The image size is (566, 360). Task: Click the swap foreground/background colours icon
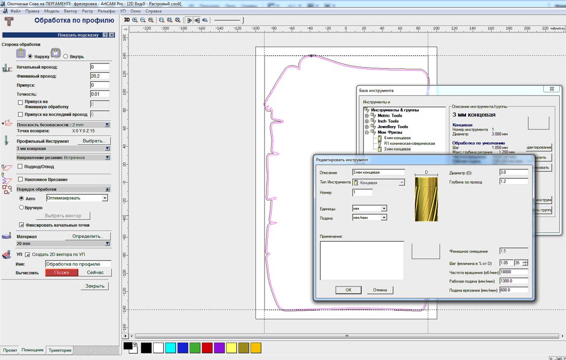(135, 344)
